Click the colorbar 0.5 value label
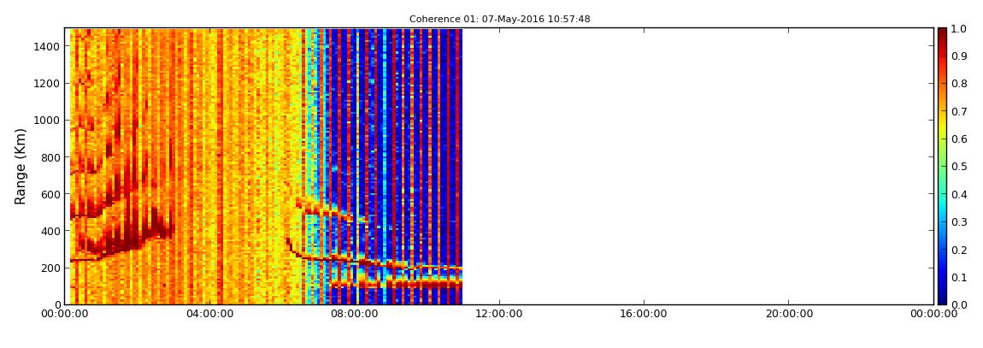Viewport: 983px width, 348px height. (961, 167)
